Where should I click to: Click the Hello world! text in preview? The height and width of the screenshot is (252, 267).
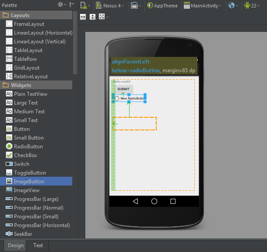122,81
